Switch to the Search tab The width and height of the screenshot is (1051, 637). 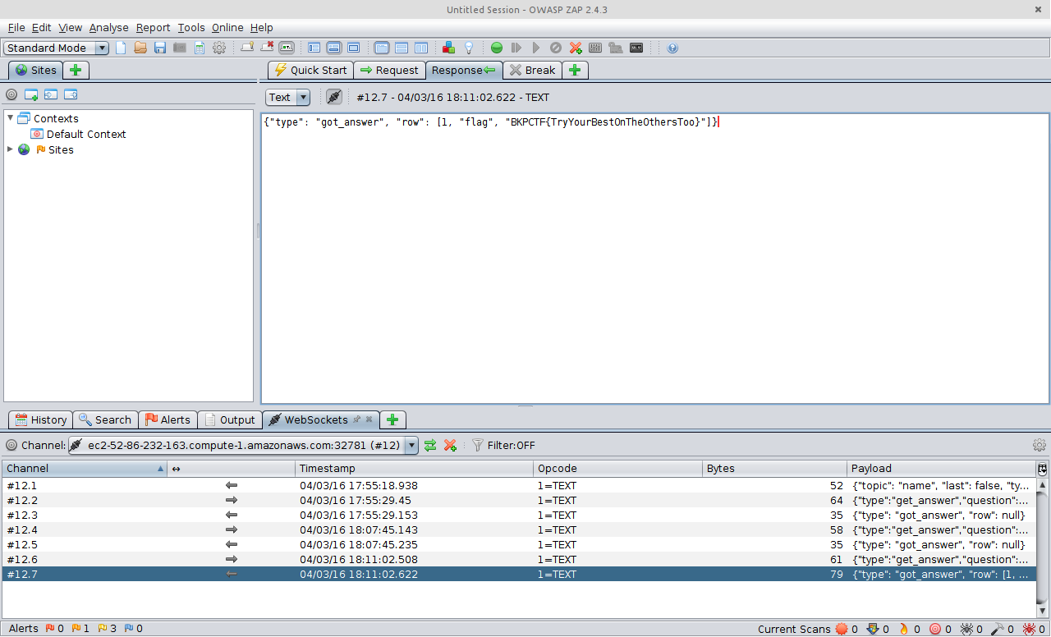click(105, 419)
